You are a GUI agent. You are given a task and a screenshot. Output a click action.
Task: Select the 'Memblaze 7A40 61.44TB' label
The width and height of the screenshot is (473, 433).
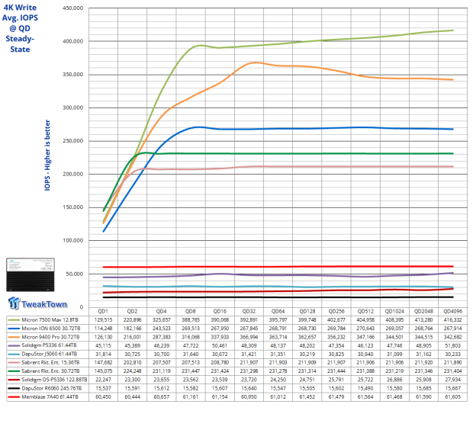(x=50, y=397)
